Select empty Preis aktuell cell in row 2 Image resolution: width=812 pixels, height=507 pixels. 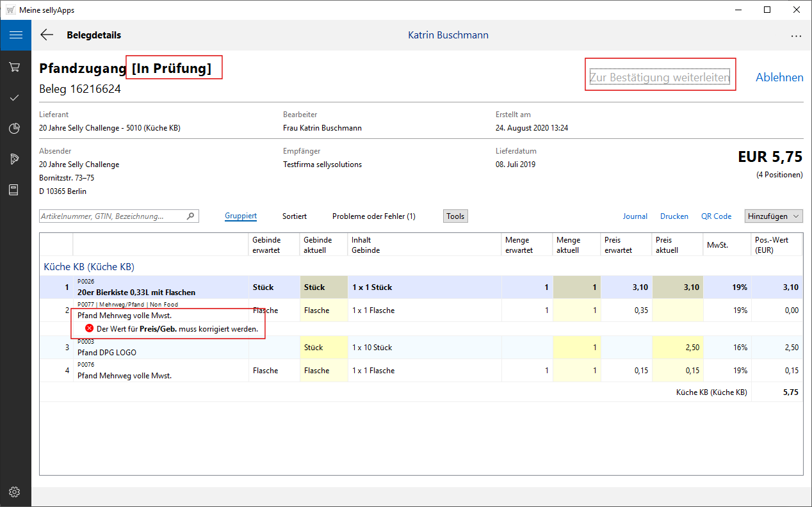tap(677, 310)
